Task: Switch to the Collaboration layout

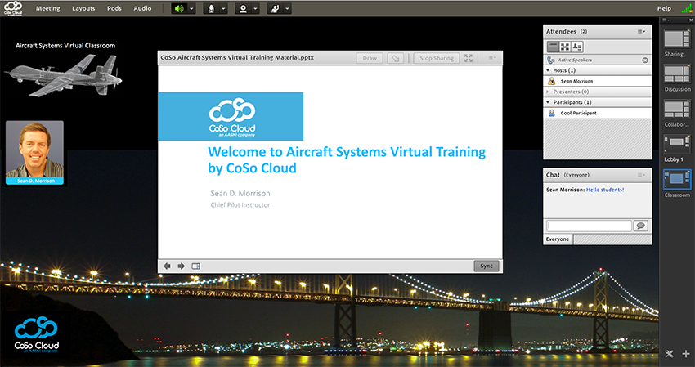Action: pos(677,110)
